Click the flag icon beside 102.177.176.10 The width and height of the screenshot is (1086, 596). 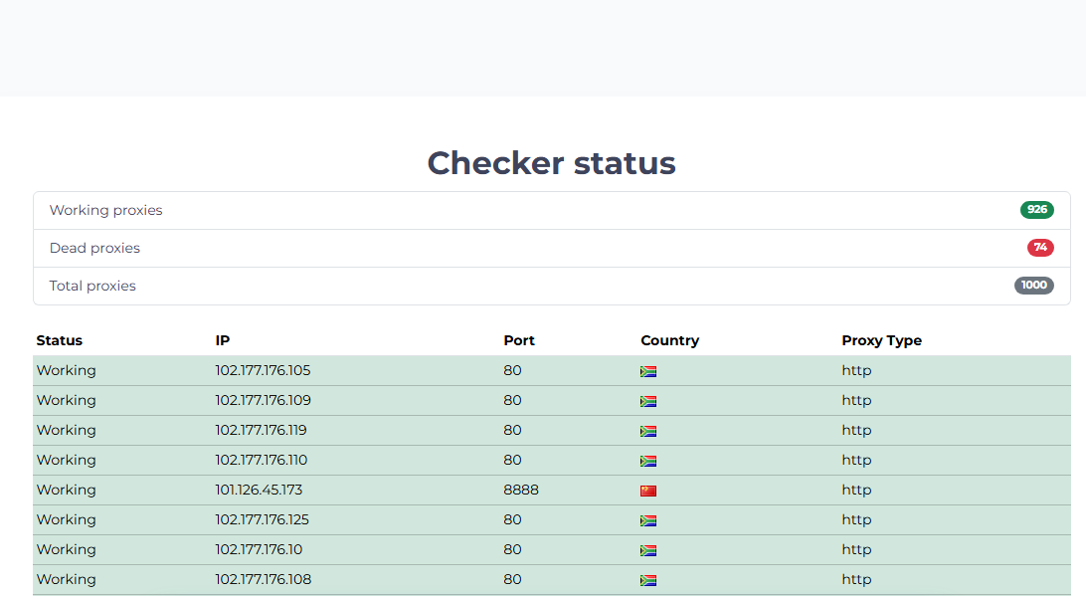[648, 550]
